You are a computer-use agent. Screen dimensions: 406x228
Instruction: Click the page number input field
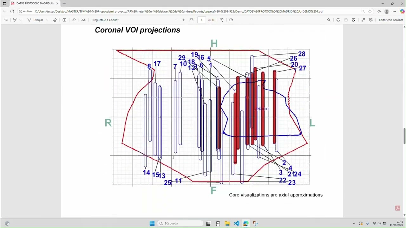click(x=201, y=20)
